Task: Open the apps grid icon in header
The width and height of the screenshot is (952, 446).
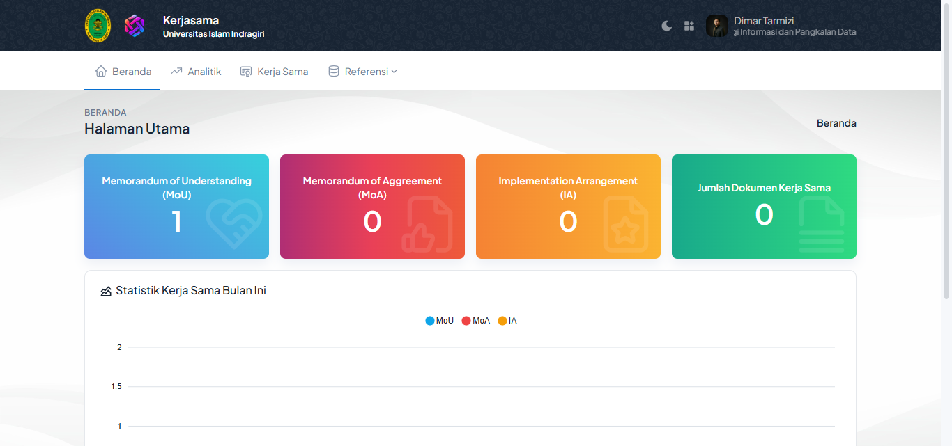Action: pyautogui.click(x=689, y=26)
